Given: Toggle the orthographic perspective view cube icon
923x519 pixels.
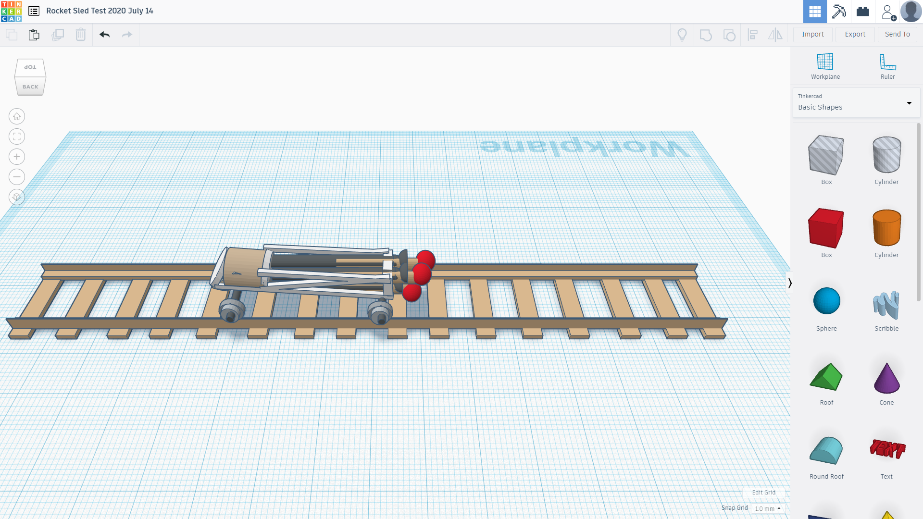Looking at the screenshot, I should 17,197.
